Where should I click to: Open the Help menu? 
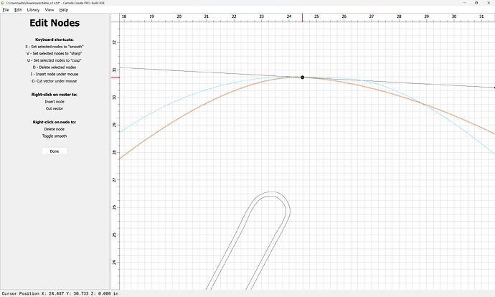click(65, 10)
